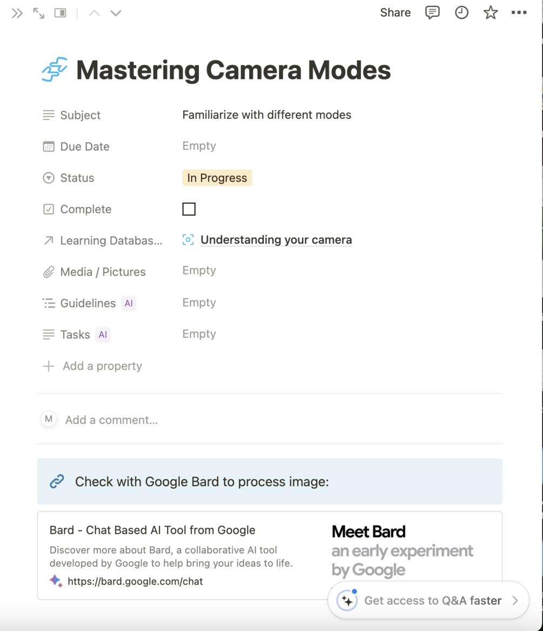Go to previous record with up chevron
This screenshot has height=631, width=543.
(94, 14)
